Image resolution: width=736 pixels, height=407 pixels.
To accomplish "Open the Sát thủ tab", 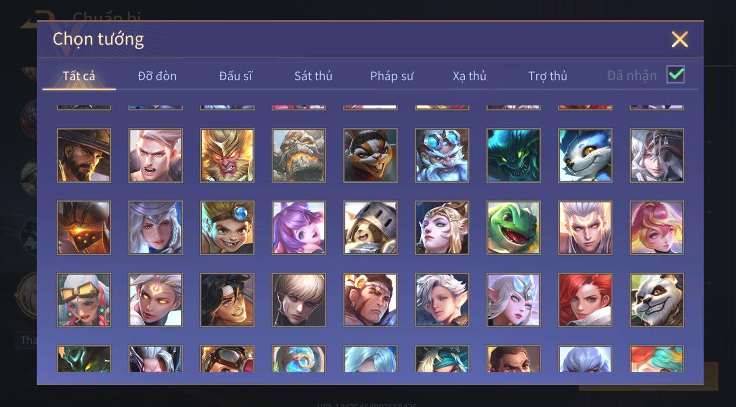I will coord(313,76).
